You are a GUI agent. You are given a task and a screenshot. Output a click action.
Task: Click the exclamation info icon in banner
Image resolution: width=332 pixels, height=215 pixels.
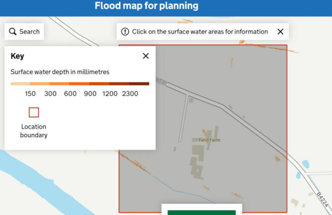coord(125,32)
